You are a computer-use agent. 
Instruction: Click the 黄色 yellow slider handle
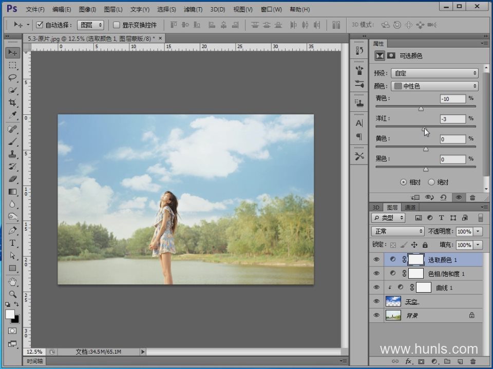tap(426, 149)
